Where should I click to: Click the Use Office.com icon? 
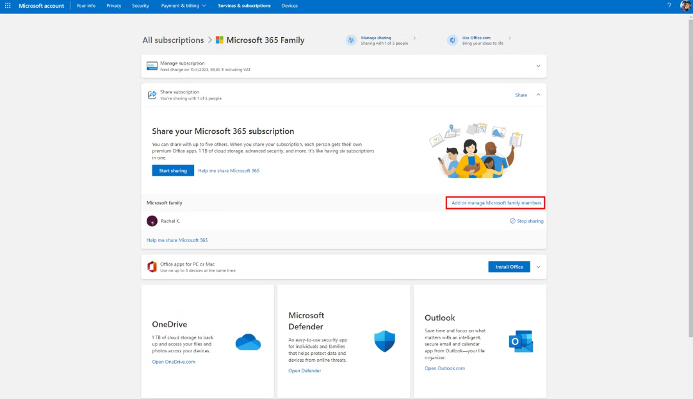[452, 40]
